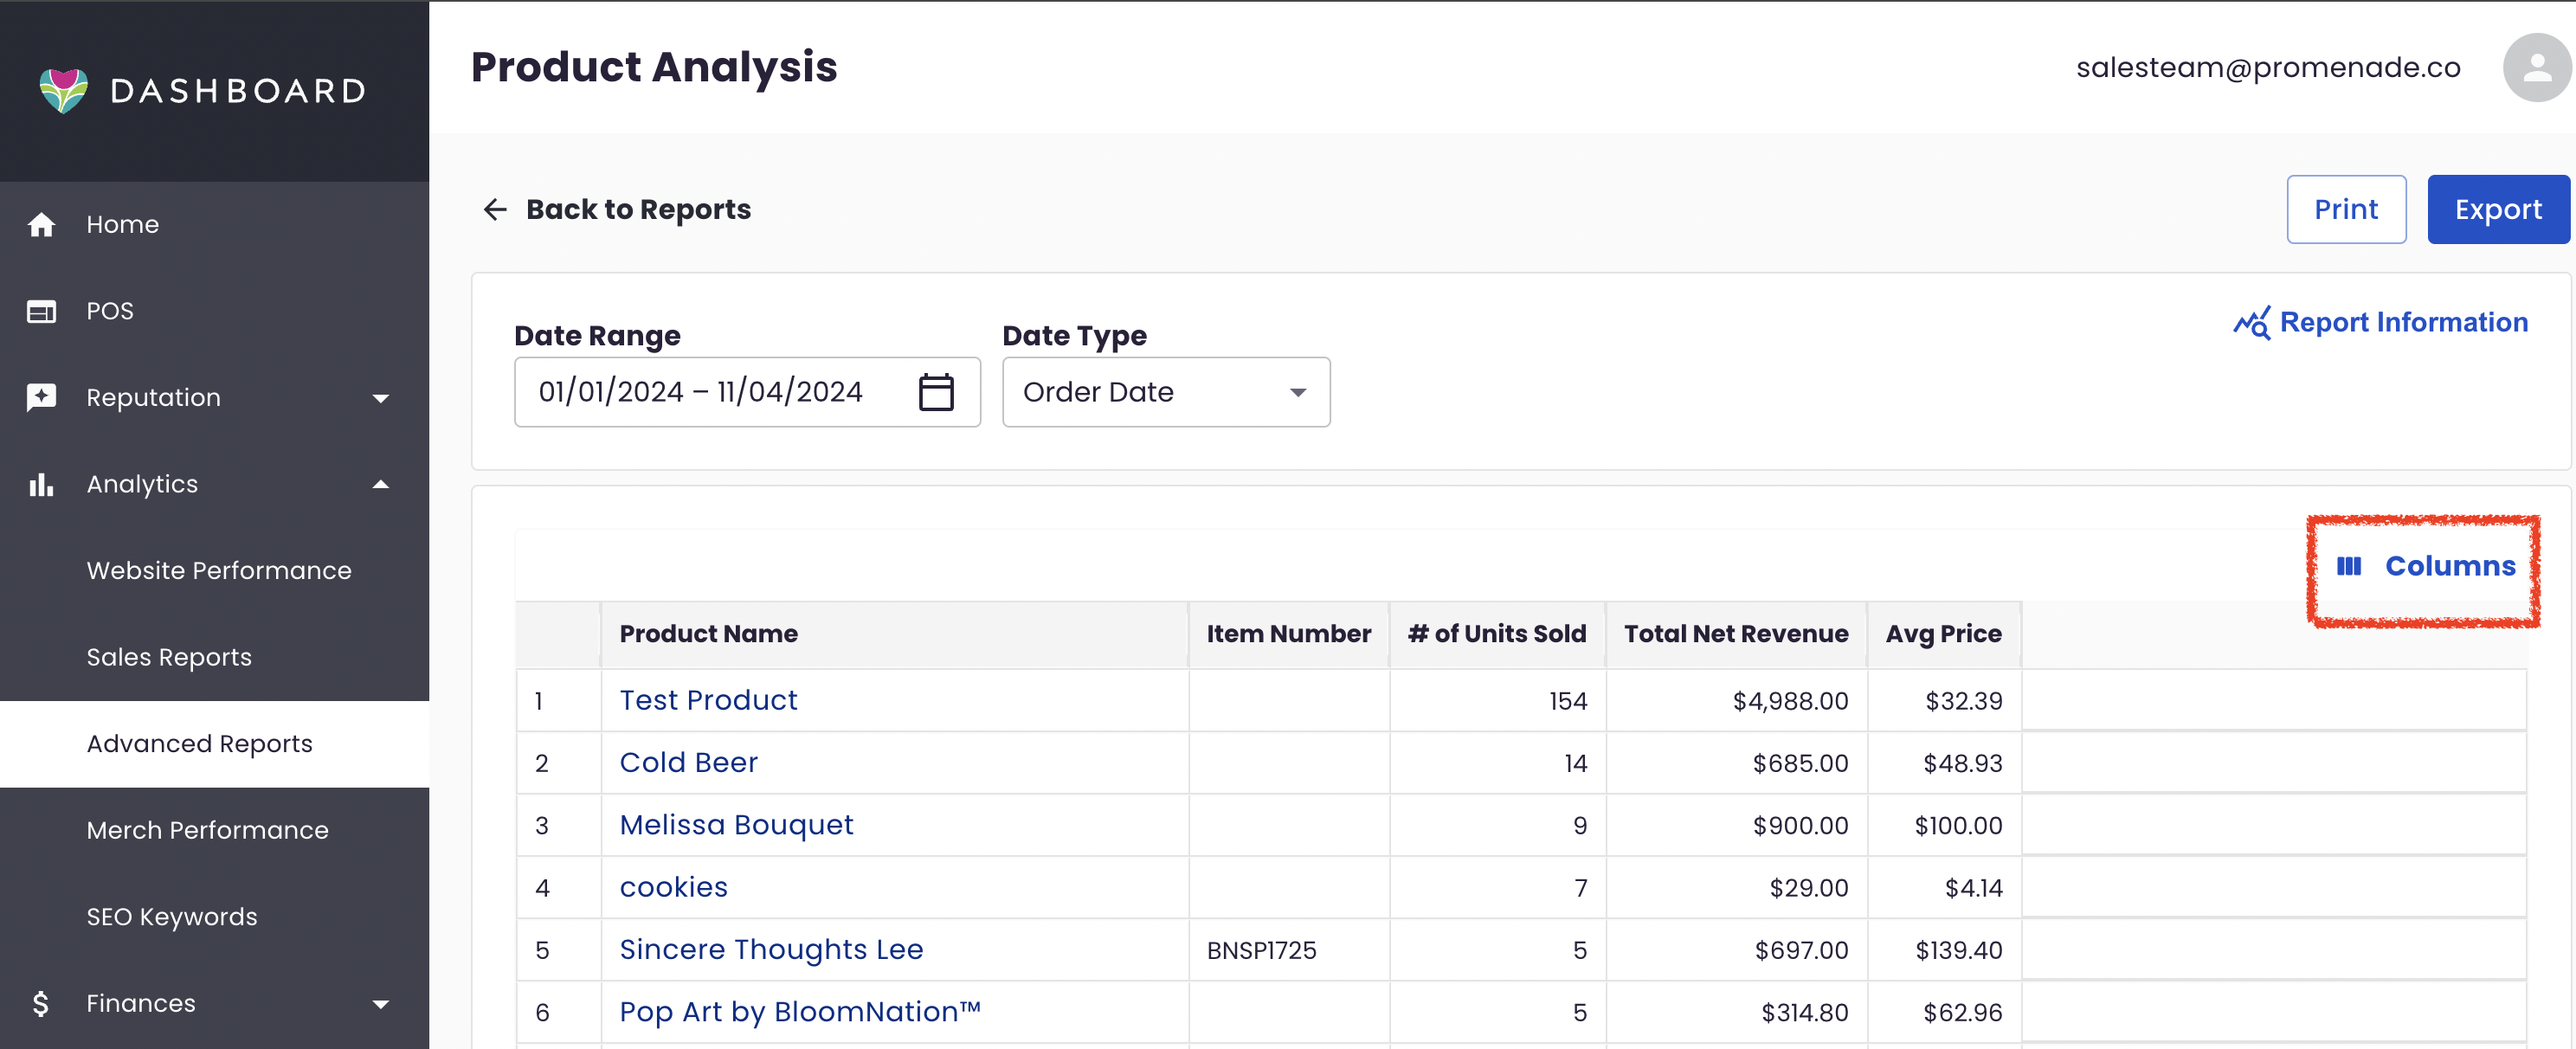2576x1049 pixels.
Task: Open the Melissa Bouquet product link
Action: point(736,825)
